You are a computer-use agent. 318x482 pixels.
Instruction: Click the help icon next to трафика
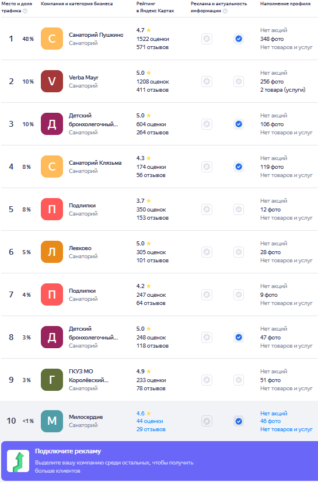tap(25, 11)
